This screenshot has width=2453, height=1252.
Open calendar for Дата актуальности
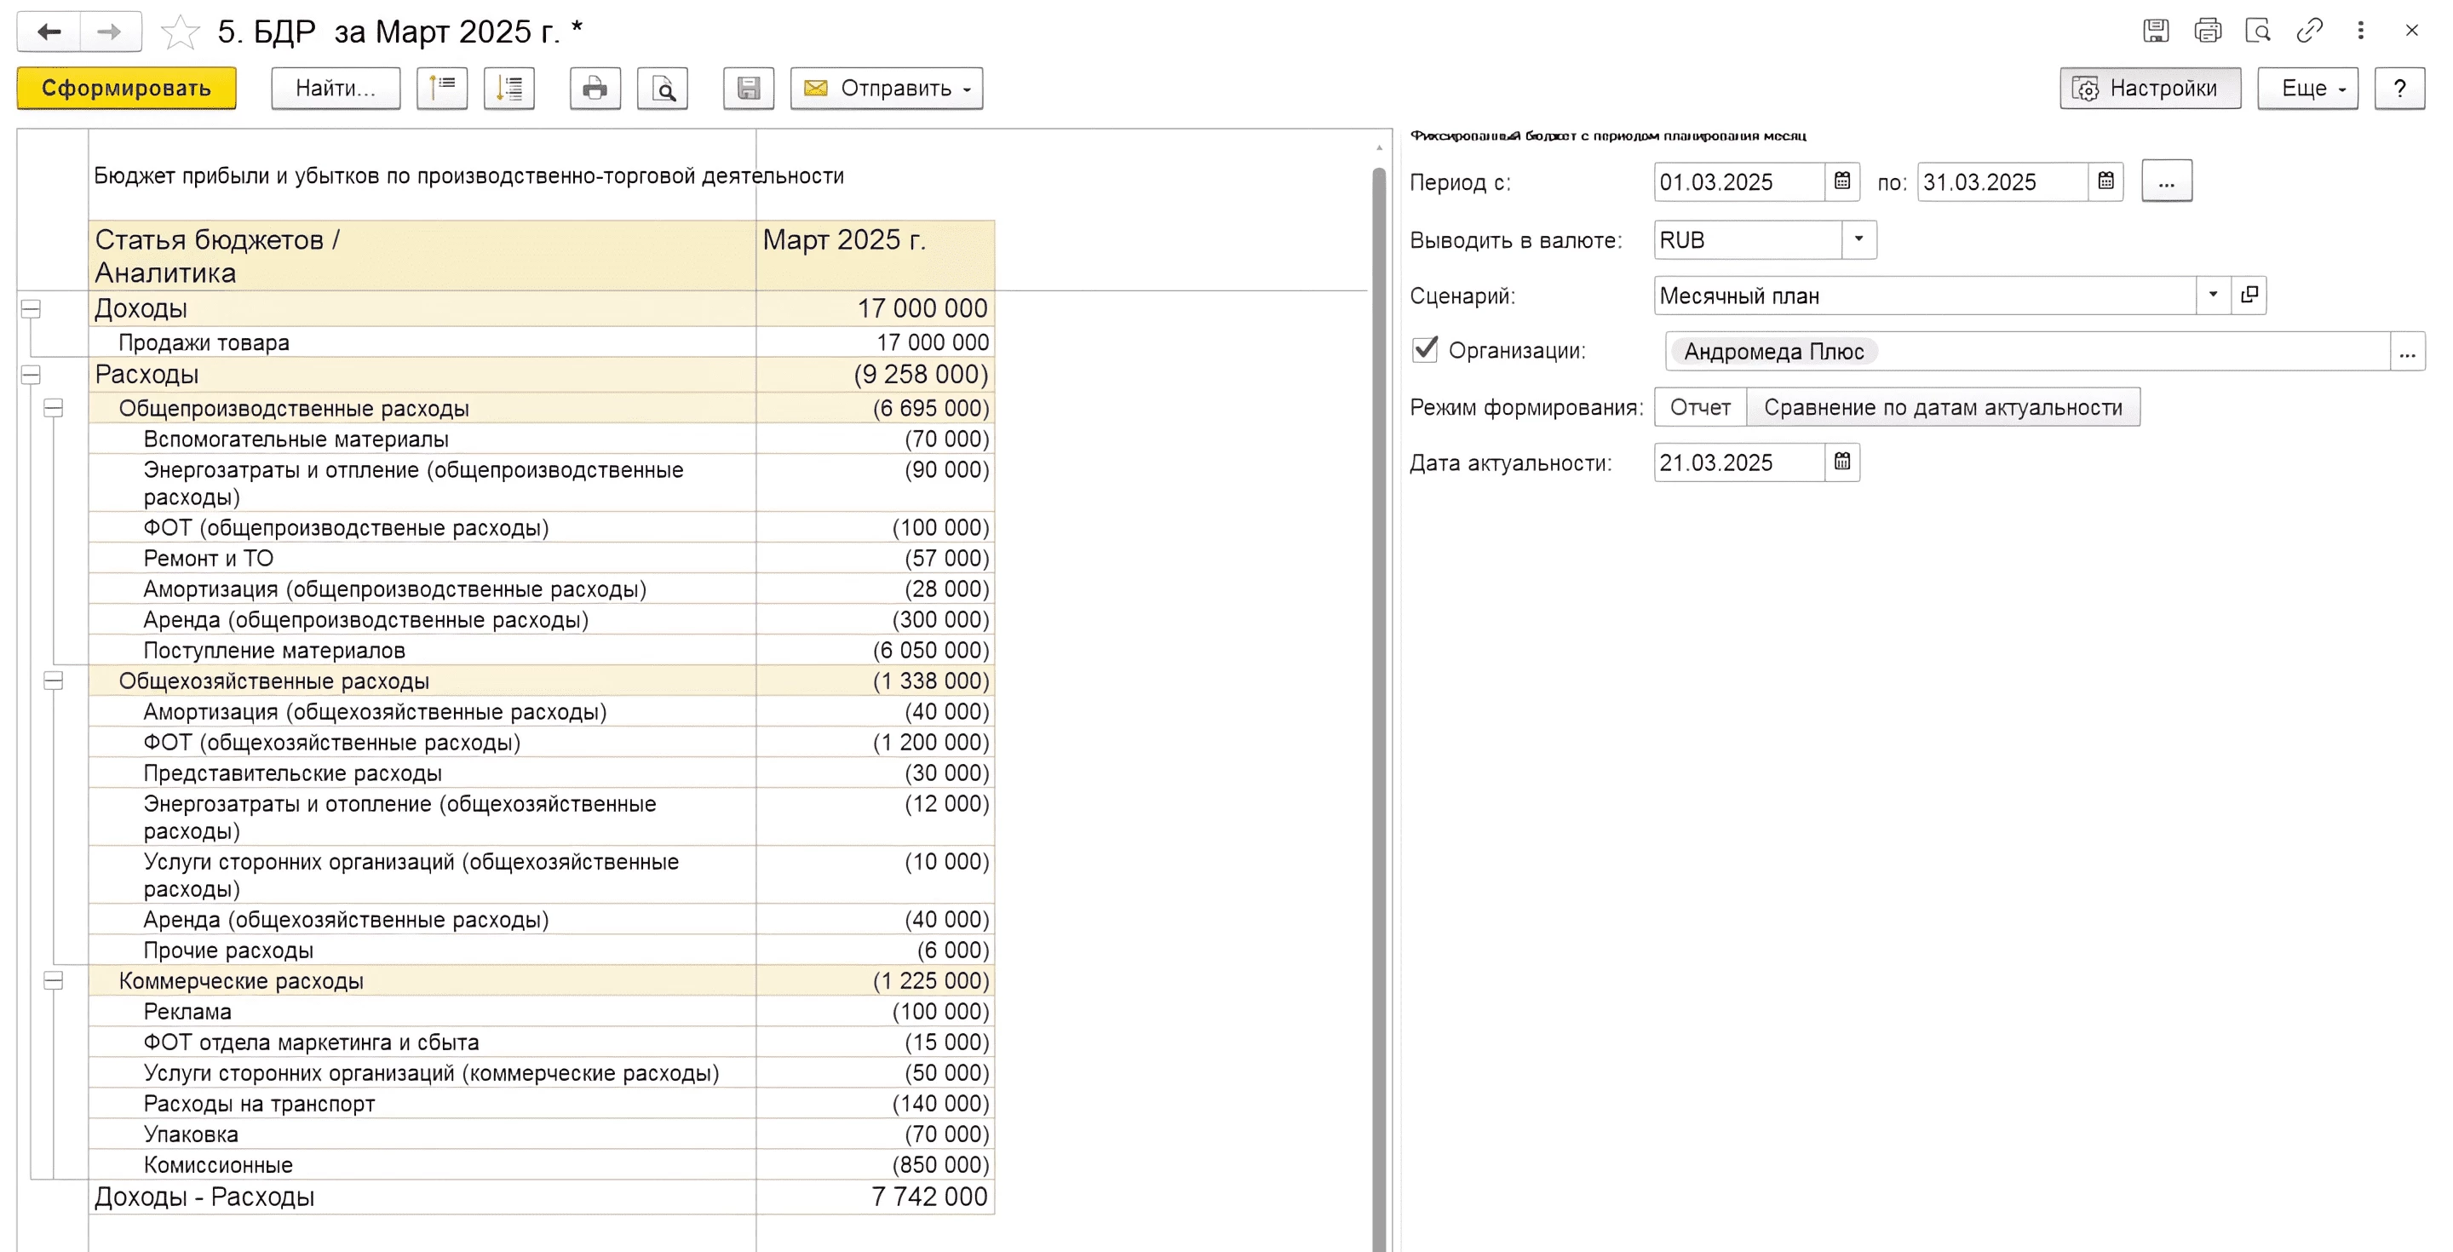tap(1841, 462)
